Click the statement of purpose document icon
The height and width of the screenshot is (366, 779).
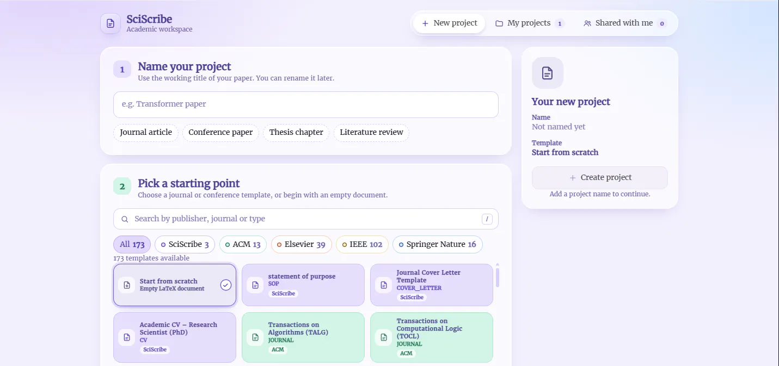(x=255, y=285)
